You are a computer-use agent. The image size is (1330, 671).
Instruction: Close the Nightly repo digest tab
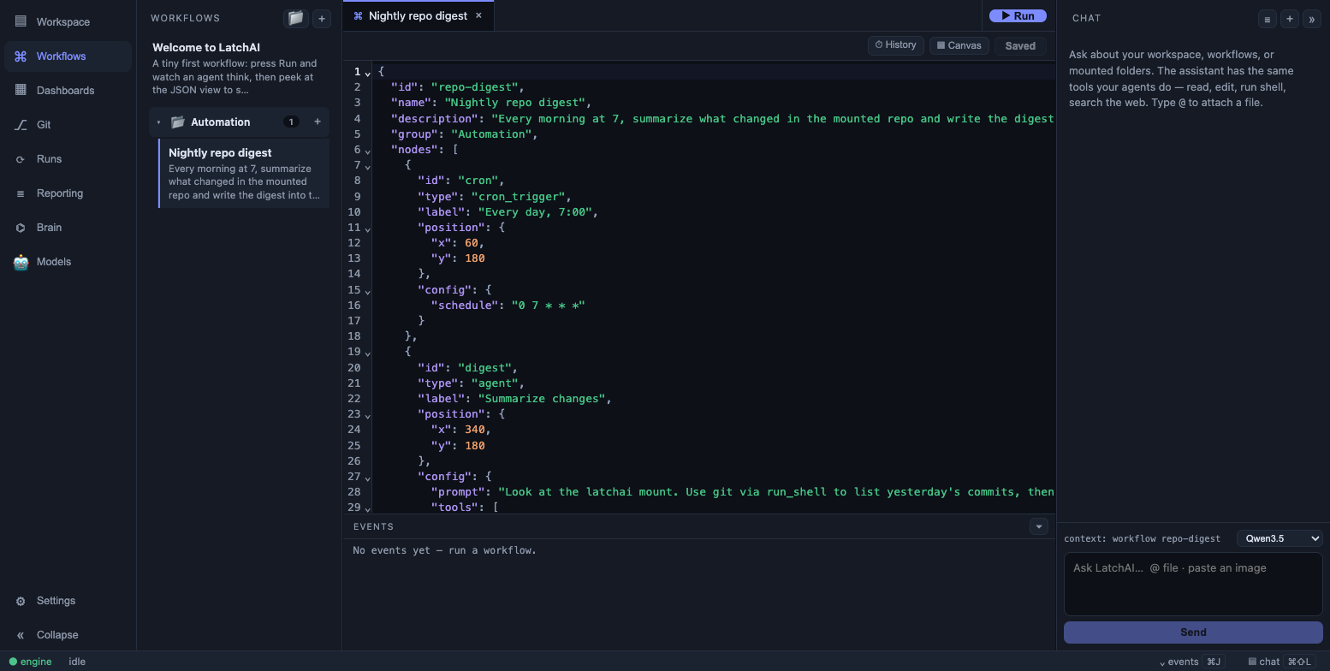(x=478, y=15)
